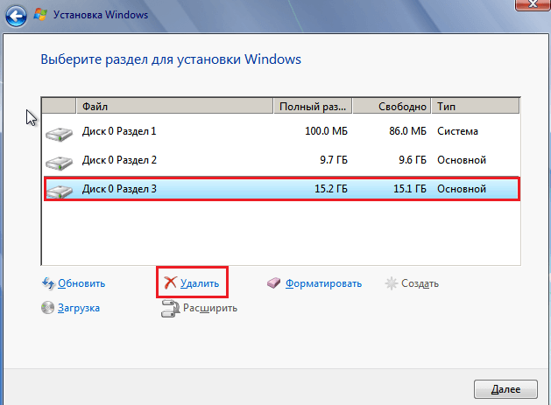
Task: Click the Свободно column header
Action: coord(392,107)
